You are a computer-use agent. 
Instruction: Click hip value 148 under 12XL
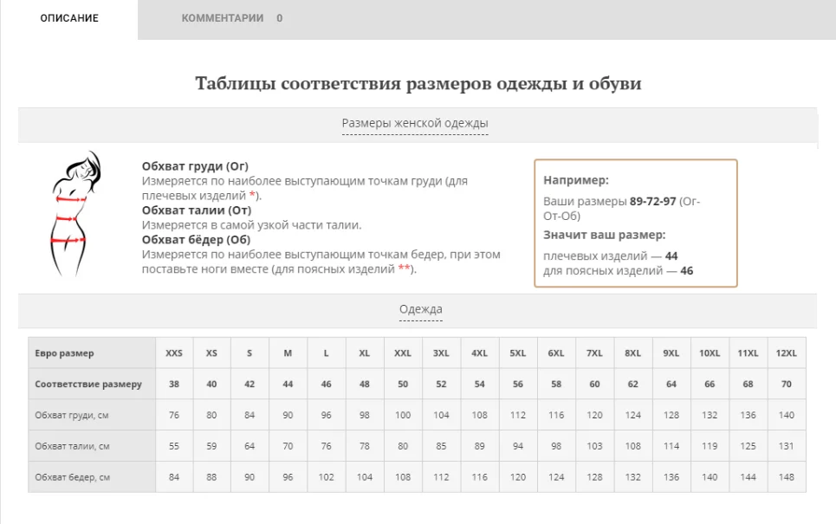(787, 477)
